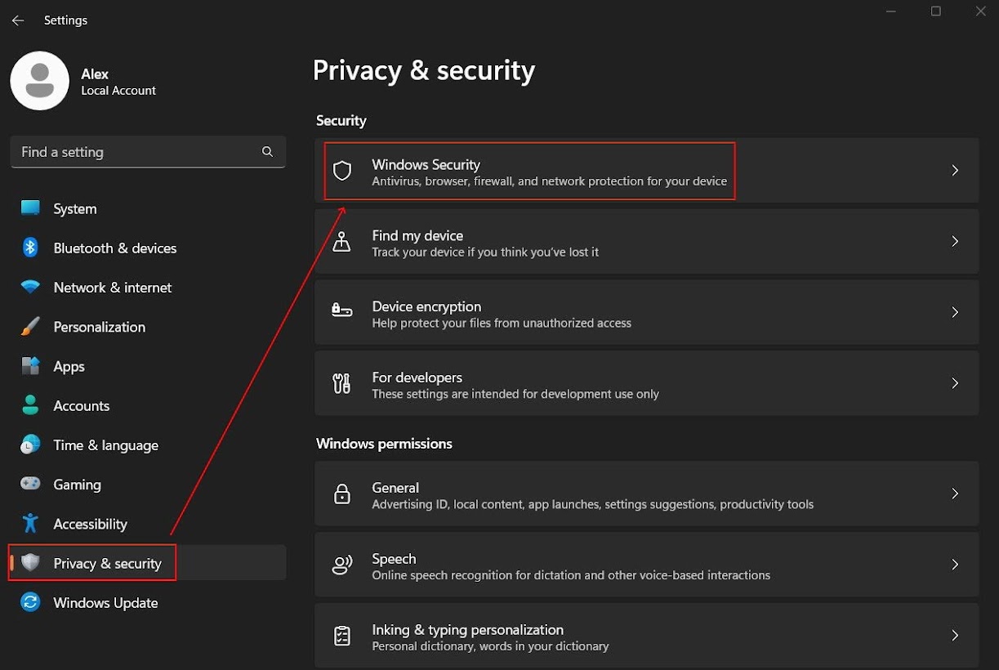Open the Network & internet section
This screenshot has height=670, width=999.
[112, 288]
